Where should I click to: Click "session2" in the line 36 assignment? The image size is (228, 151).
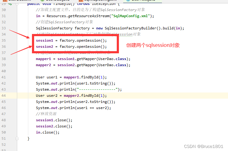coord(45,47)
